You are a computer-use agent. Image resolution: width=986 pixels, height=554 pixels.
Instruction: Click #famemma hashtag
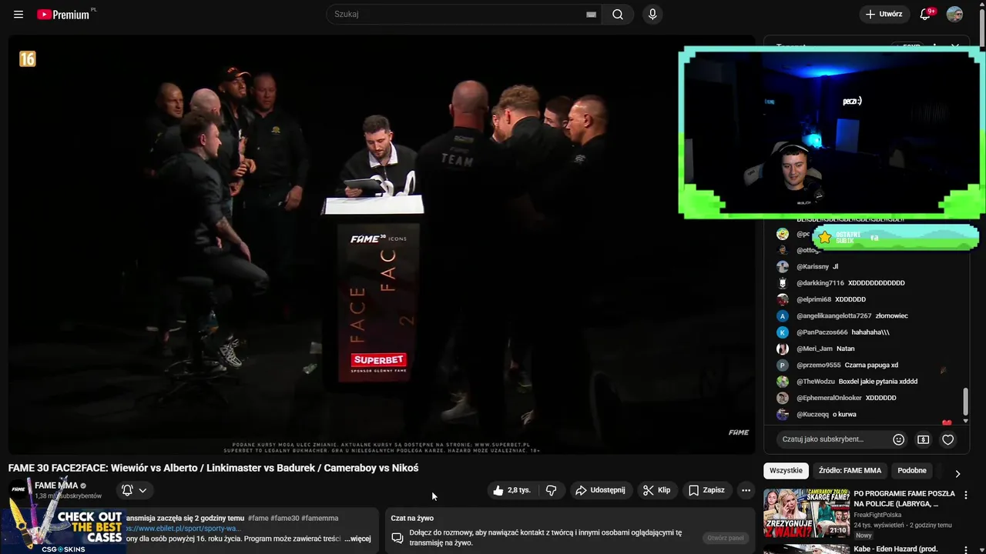(320, 518)
